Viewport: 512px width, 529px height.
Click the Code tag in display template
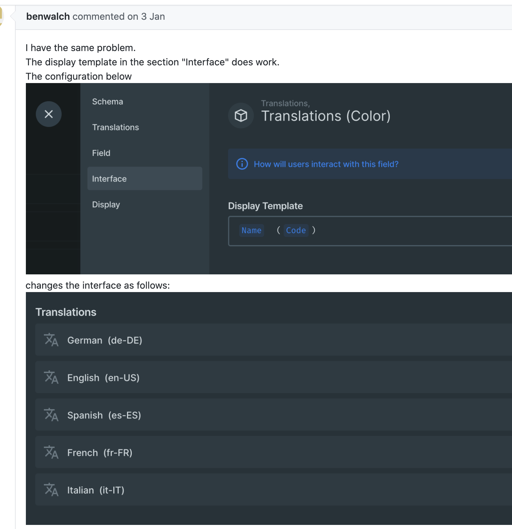tap(296, 230)
